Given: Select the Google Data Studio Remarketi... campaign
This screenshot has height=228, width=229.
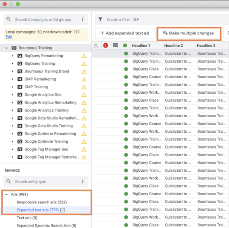Looking at the screenshot, I should click(x=52, y=118).
